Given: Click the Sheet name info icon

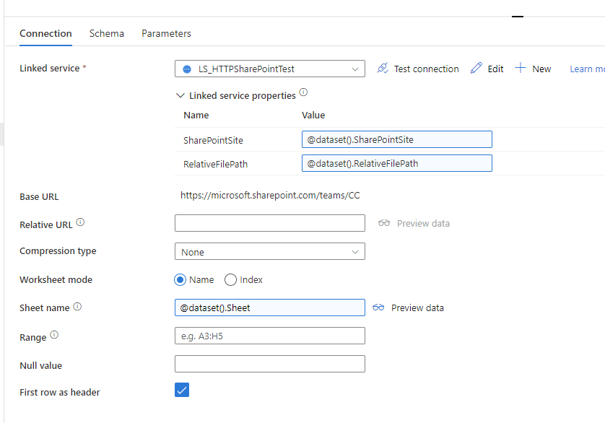Looking at the screenshot, I should 77,307.
